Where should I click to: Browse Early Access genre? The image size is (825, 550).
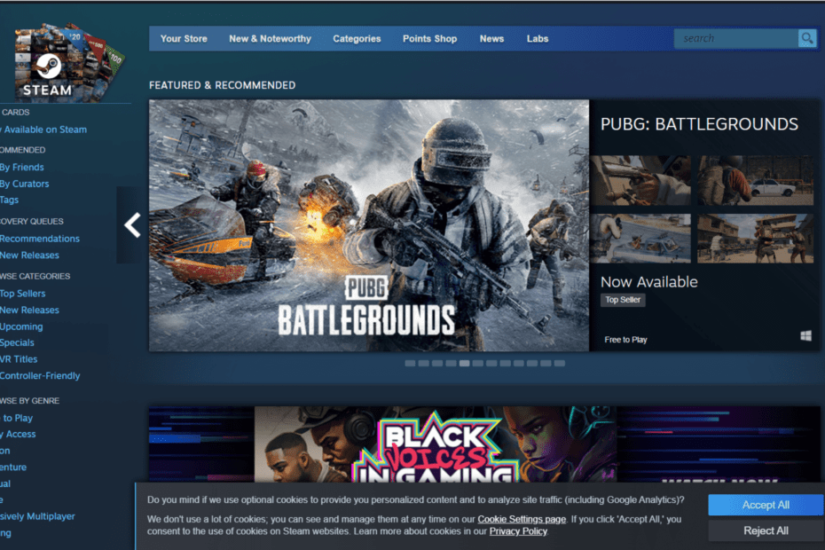coord(18,434)
